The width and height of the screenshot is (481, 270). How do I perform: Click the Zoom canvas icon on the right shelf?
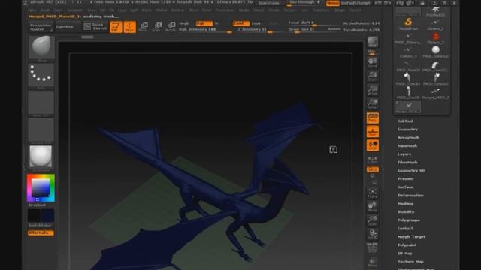click(x=373, y=76)
